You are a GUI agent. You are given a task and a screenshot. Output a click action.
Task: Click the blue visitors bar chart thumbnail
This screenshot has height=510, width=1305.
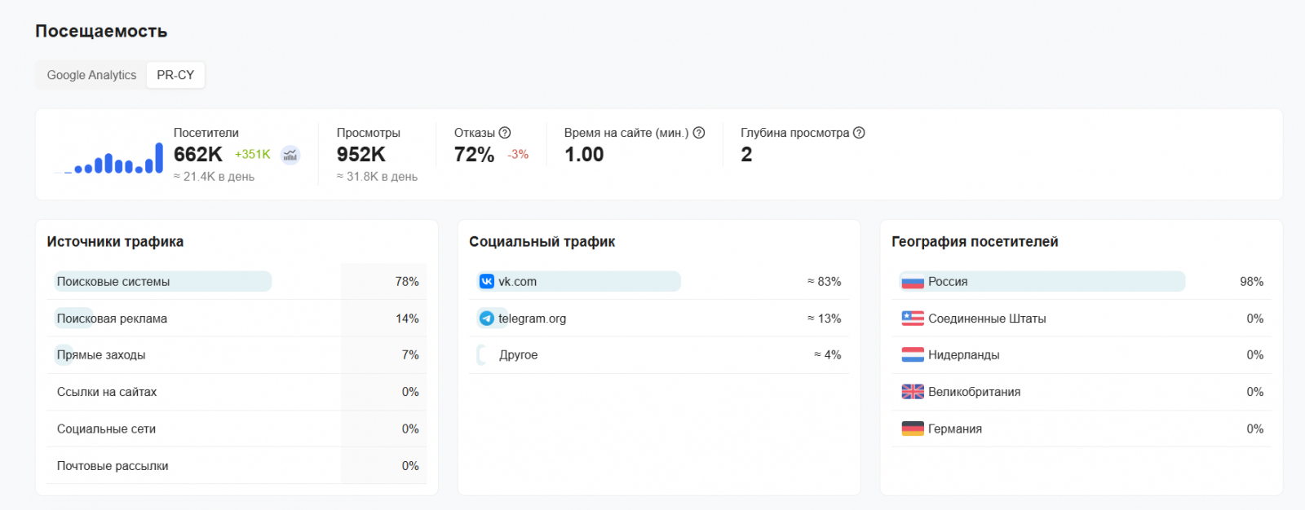(x=109, y=160)
